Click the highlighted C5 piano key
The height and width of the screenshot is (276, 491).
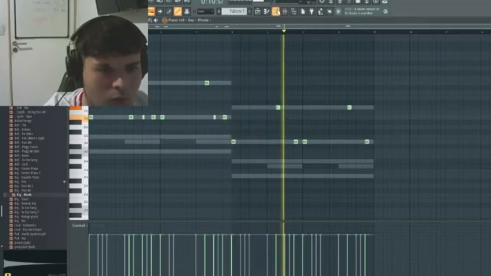tap(79, 118)
